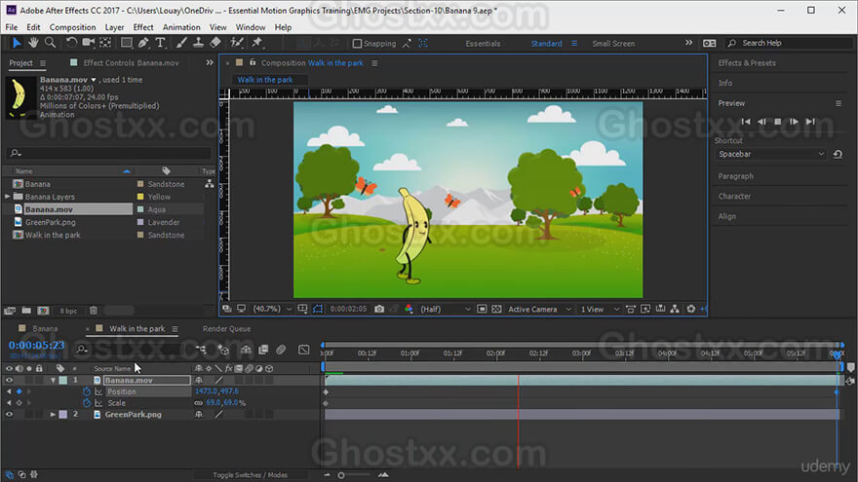Screen dimensions: 858x482
Task: Click the Yellow label swatch for Banana Layers
Action: coord(140,197)
